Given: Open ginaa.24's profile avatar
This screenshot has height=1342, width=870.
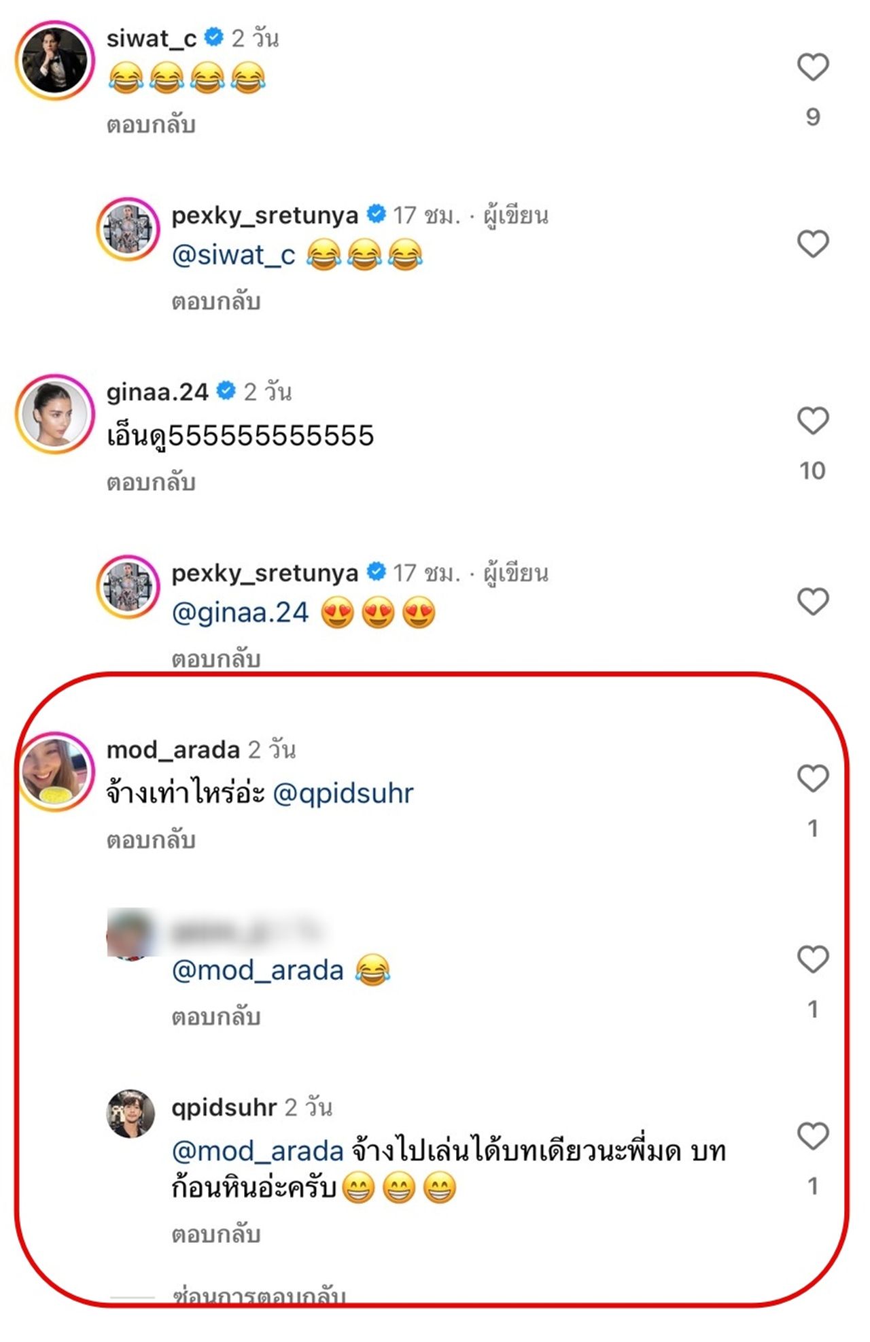Looking at the screenshot, I should (x=54, y=413).
